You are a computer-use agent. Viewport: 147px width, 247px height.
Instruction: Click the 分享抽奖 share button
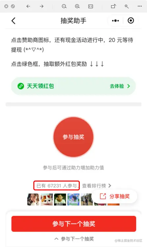(x=115, y=196)
